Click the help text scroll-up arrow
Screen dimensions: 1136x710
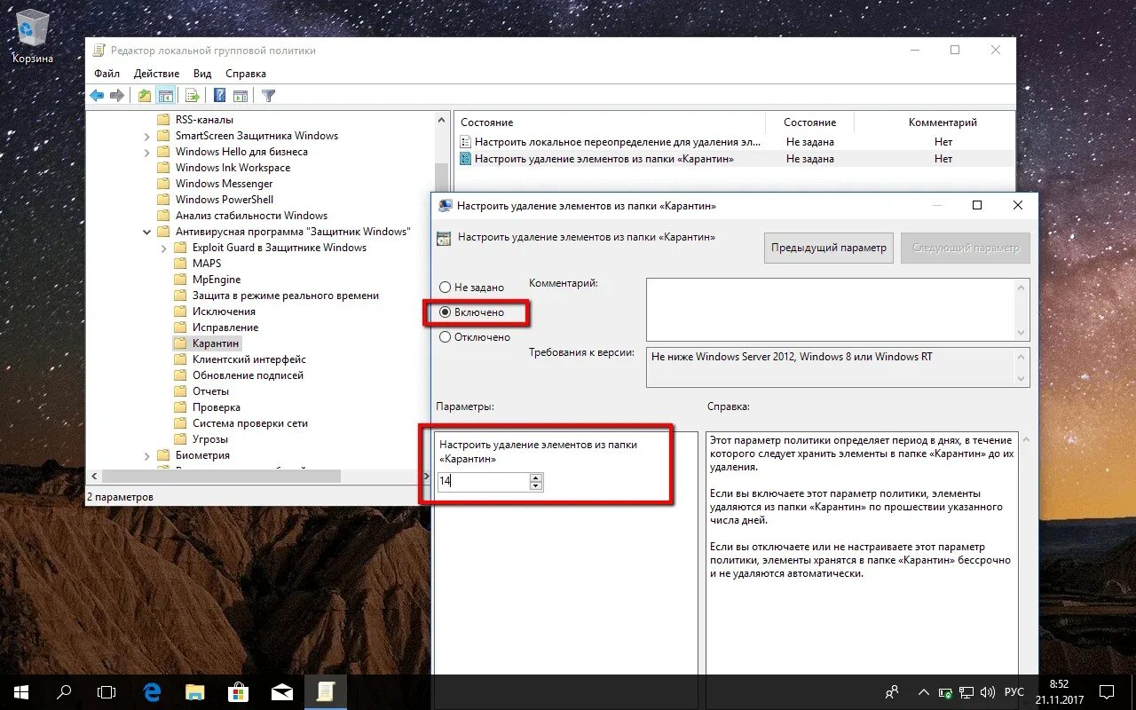1025,439
